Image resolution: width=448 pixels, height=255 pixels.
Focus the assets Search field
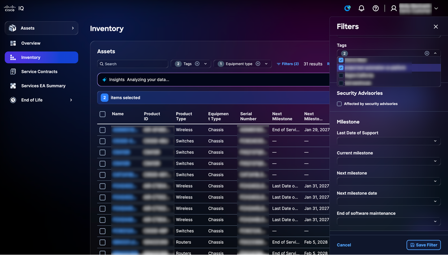[133, 64]
